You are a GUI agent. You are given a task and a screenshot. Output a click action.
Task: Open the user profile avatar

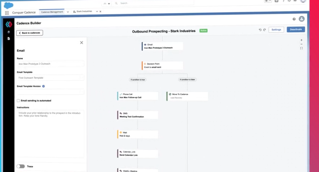302,19
